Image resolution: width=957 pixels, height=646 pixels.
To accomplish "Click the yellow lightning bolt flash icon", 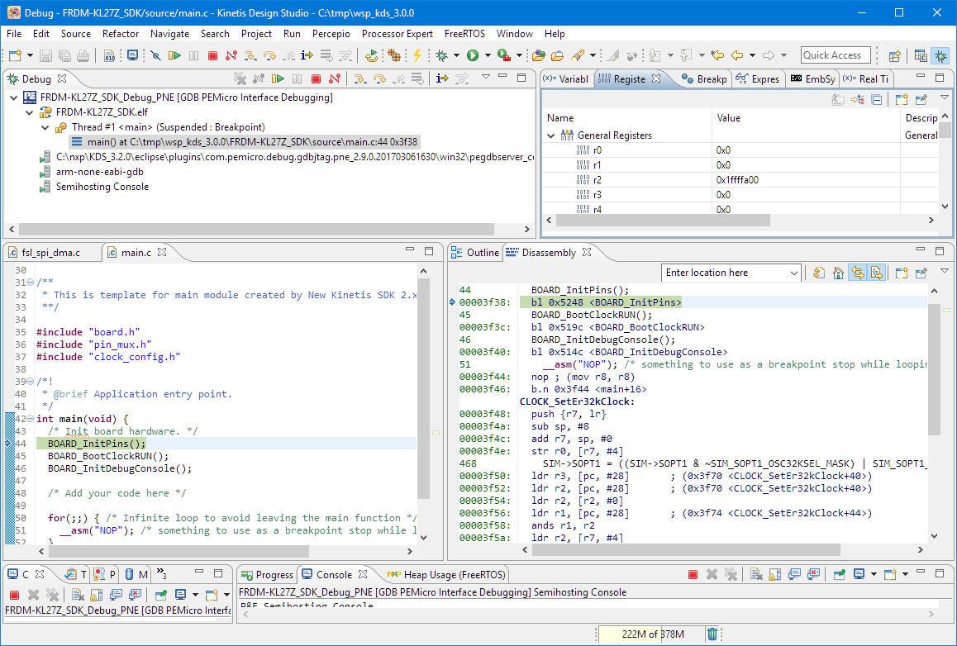I will click(417, 55).
